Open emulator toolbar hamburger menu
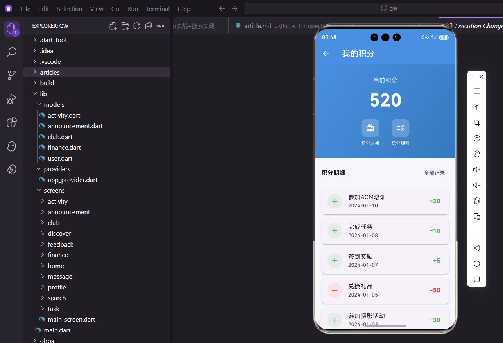Screen dimensions: 503x343 (x=477, y=91)
